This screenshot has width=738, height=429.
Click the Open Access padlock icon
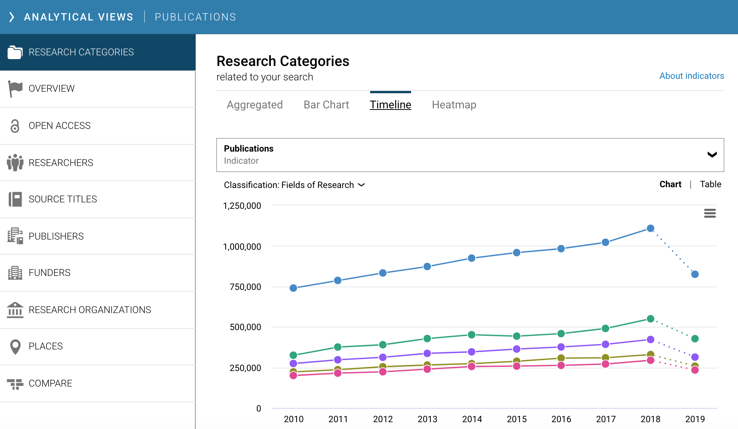[15, 126]
